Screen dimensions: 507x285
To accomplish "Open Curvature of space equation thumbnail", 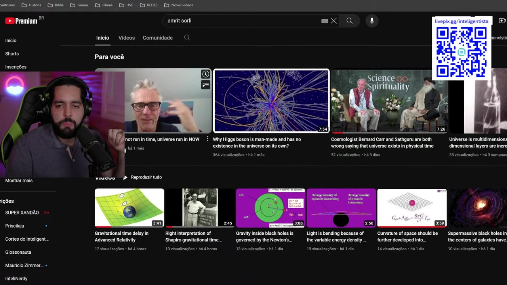I will 412,208.
